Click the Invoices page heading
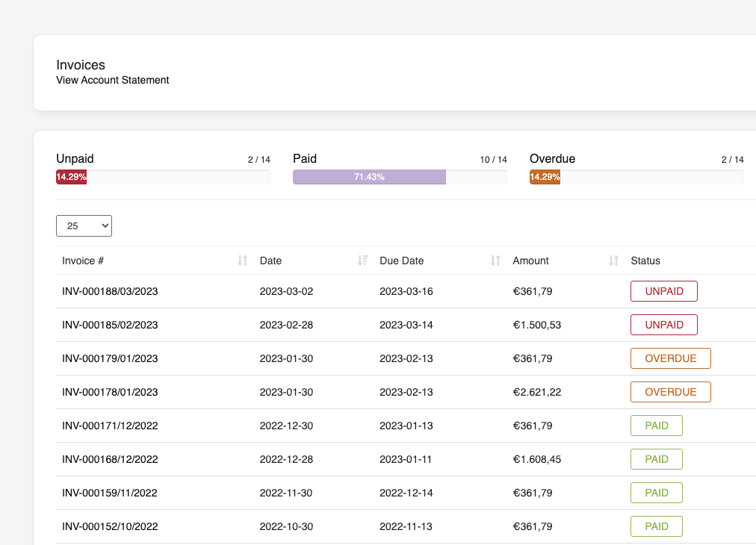Viewport: 756px width, 545px height. coord(81,65)
